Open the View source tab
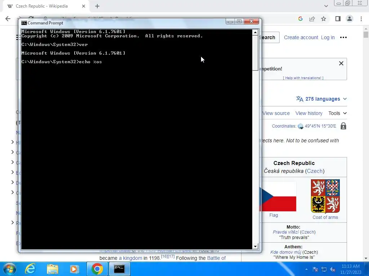Image resolution: width=369 pixels, height=276 pixels. [x=276, y=113]
